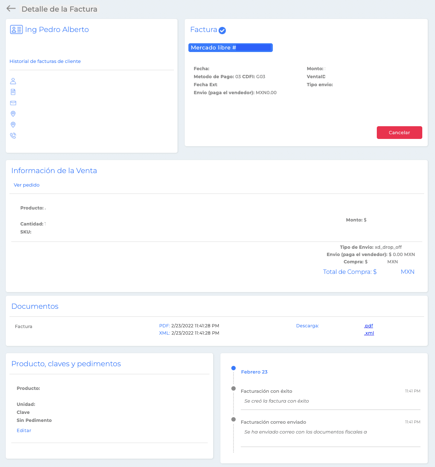
Task: Open Historial de facturas de cliente
Action: (45, 61)
